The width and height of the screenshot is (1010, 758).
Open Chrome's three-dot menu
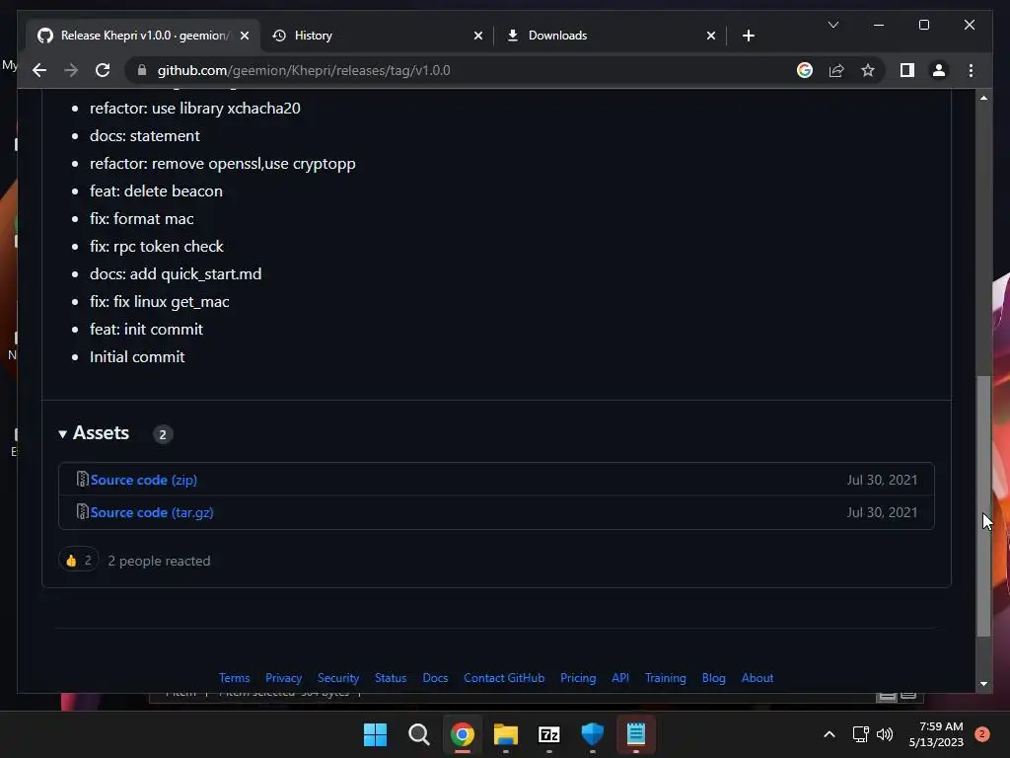971,70
